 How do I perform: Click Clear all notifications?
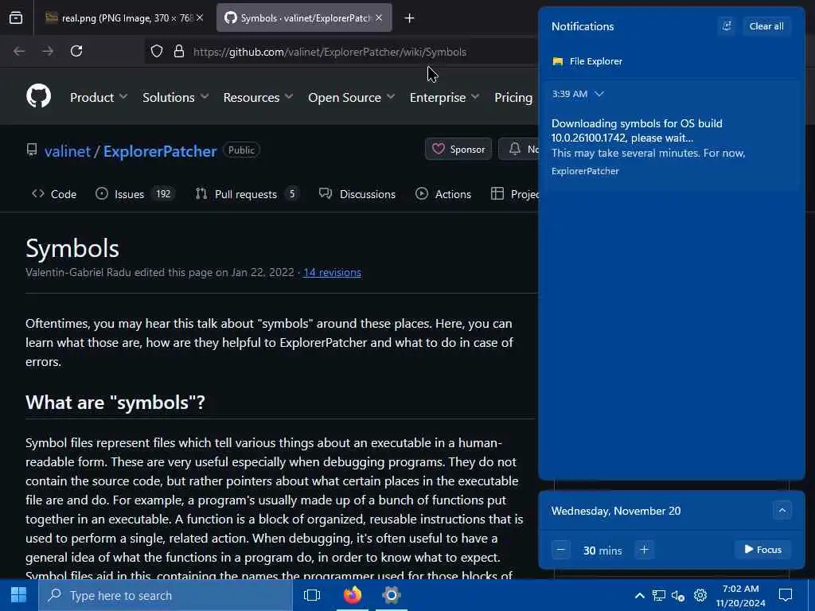(x=766, y=26)
